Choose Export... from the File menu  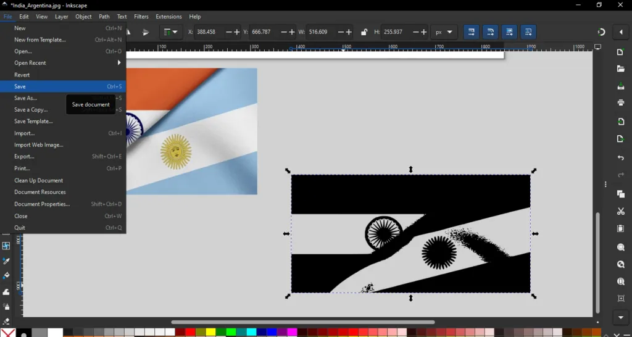coord(63,156)
